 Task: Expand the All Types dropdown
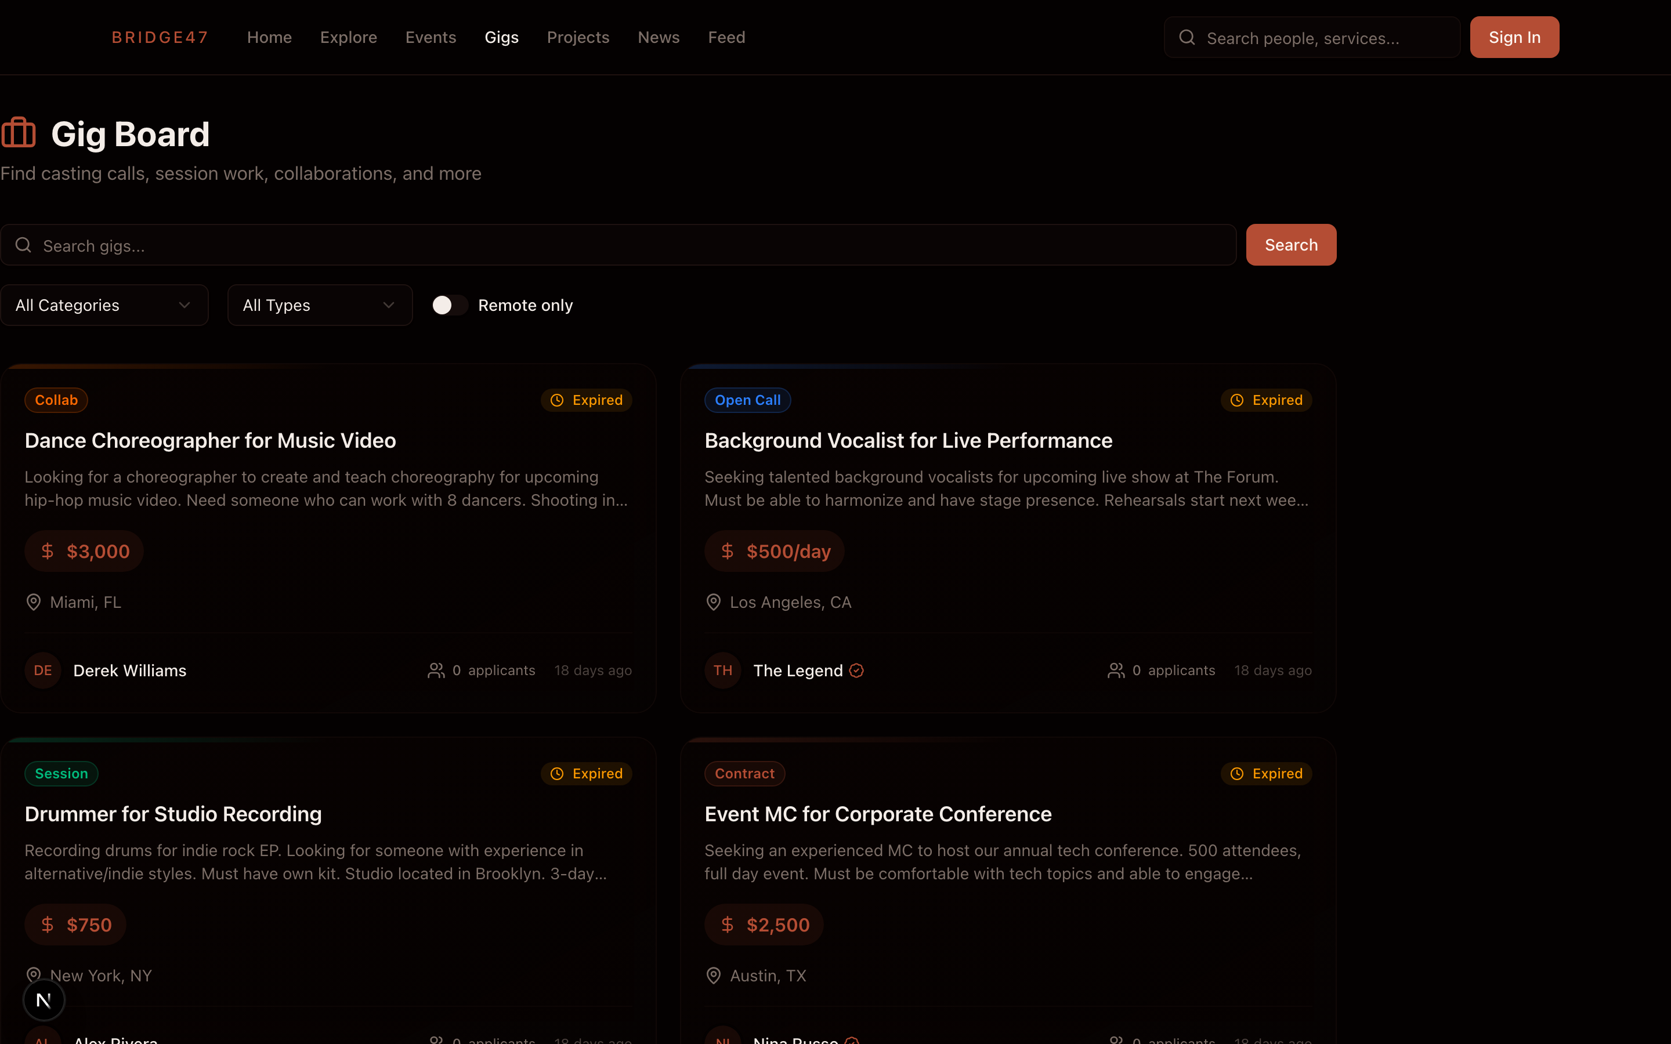click(320, 305)
